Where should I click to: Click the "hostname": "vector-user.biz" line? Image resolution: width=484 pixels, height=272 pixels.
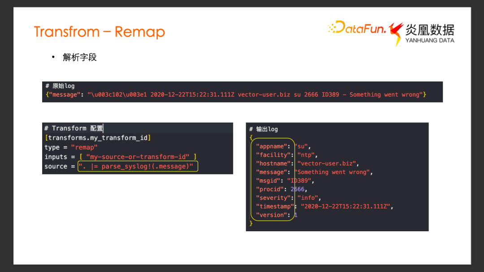pos(307,164)
